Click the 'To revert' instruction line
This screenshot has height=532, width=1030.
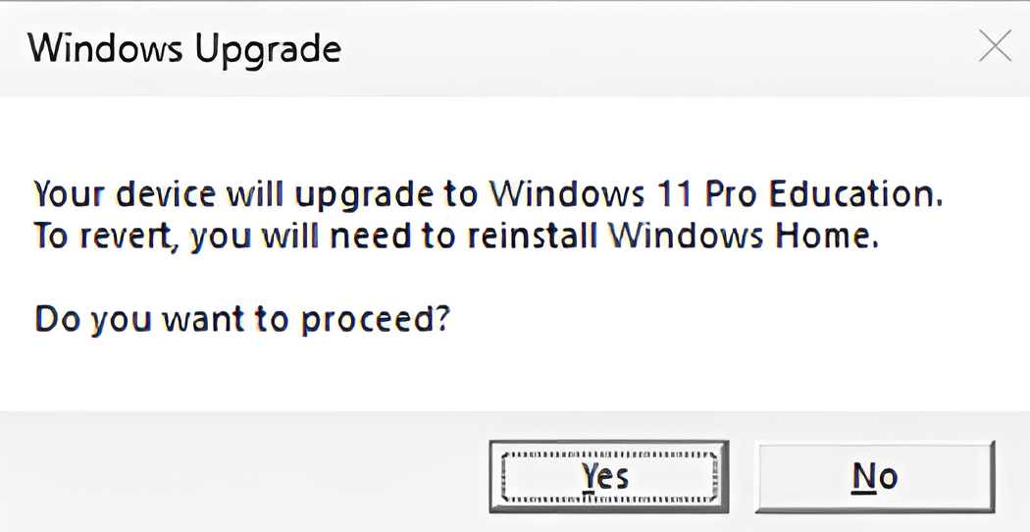(456, 237)
